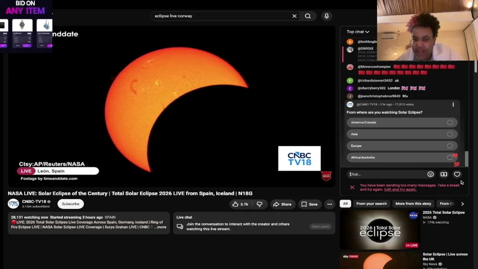Open @Moroccanhampter avatar in chat
The width and height of the screenshot is (478, 269).
pos(350,67)
